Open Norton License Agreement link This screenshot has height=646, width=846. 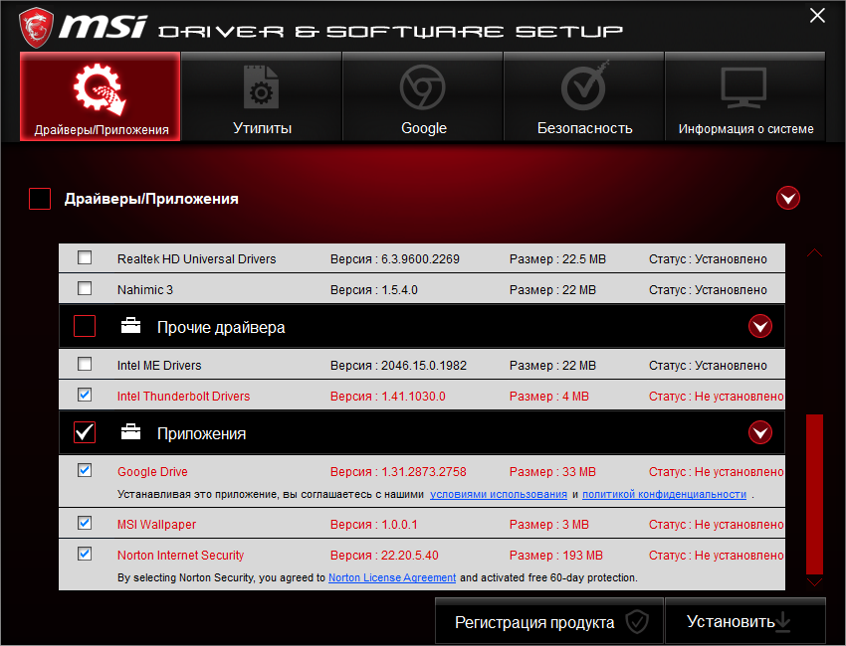point(392,577)
